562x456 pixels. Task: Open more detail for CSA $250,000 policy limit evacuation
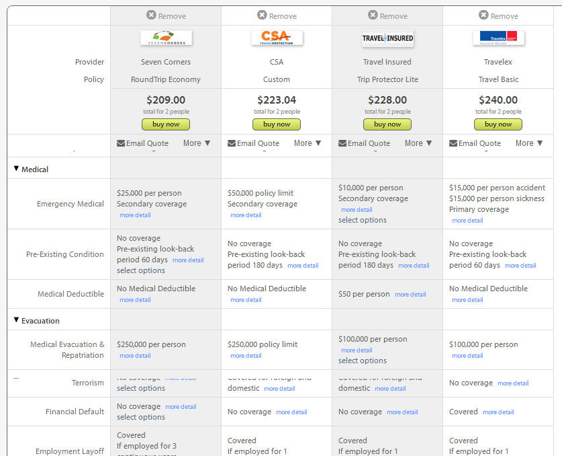click(246, 356)
